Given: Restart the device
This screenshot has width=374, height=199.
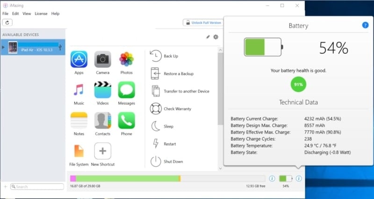Looking at the screenshot, I should point(164,144).
